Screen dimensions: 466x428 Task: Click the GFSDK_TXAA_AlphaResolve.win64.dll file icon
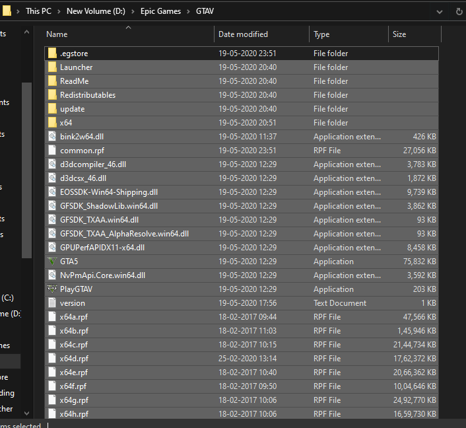coord(52,233)
